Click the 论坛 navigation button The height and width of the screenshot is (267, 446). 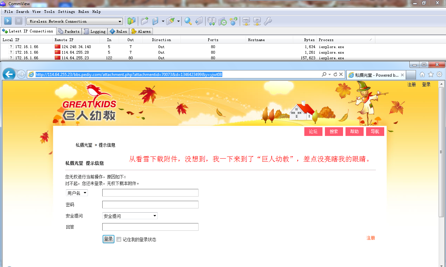click(x=313, y=131)
